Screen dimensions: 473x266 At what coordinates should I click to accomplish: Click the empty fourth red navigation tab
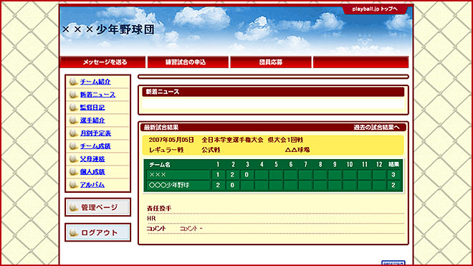(x=360, y=62)
